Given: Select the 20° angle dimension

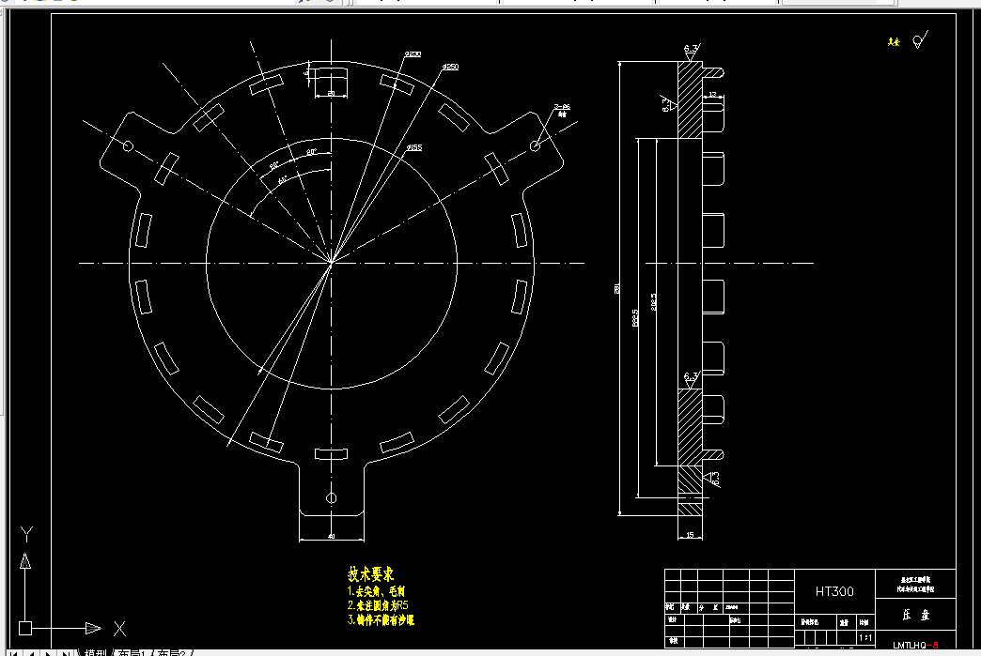Looking at the screenshot, I should (312, 152).
